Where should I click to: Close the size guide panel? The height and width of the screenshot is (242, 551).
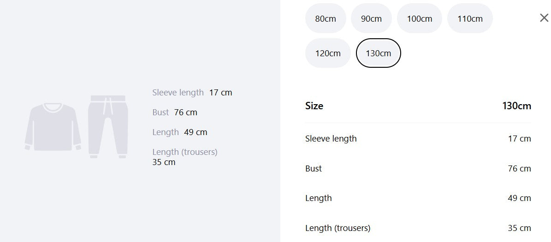(x=544, y=18)
